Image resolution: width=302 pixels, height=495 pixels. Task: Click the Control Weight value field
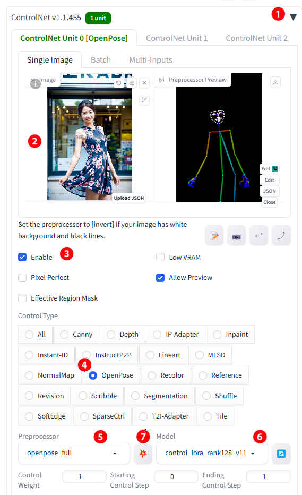[x=84, y=476]
